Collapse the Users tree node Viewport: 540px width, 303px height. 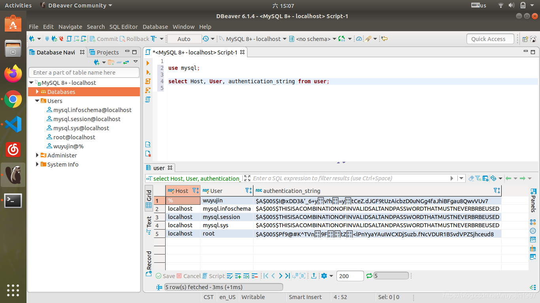click(x=37, y=101)
